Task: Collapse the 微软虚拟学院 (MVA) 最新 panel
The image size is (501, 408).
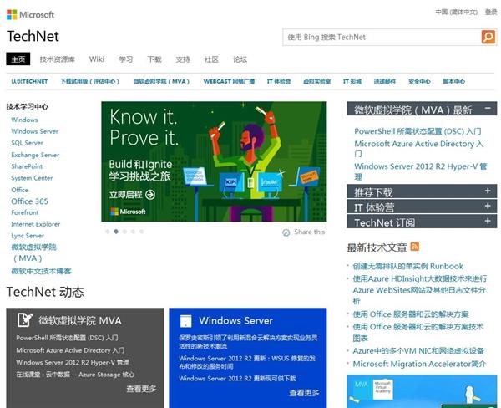Action: pyautogui.click(x=488, y=108)
